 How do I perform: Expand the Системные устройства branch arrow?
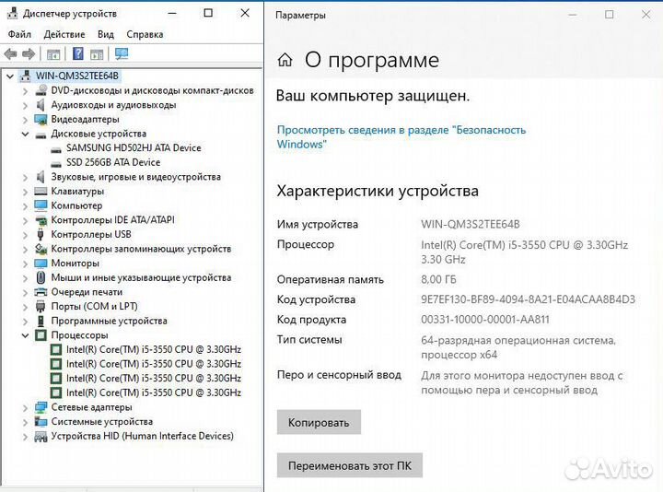(x=26, y=422)
